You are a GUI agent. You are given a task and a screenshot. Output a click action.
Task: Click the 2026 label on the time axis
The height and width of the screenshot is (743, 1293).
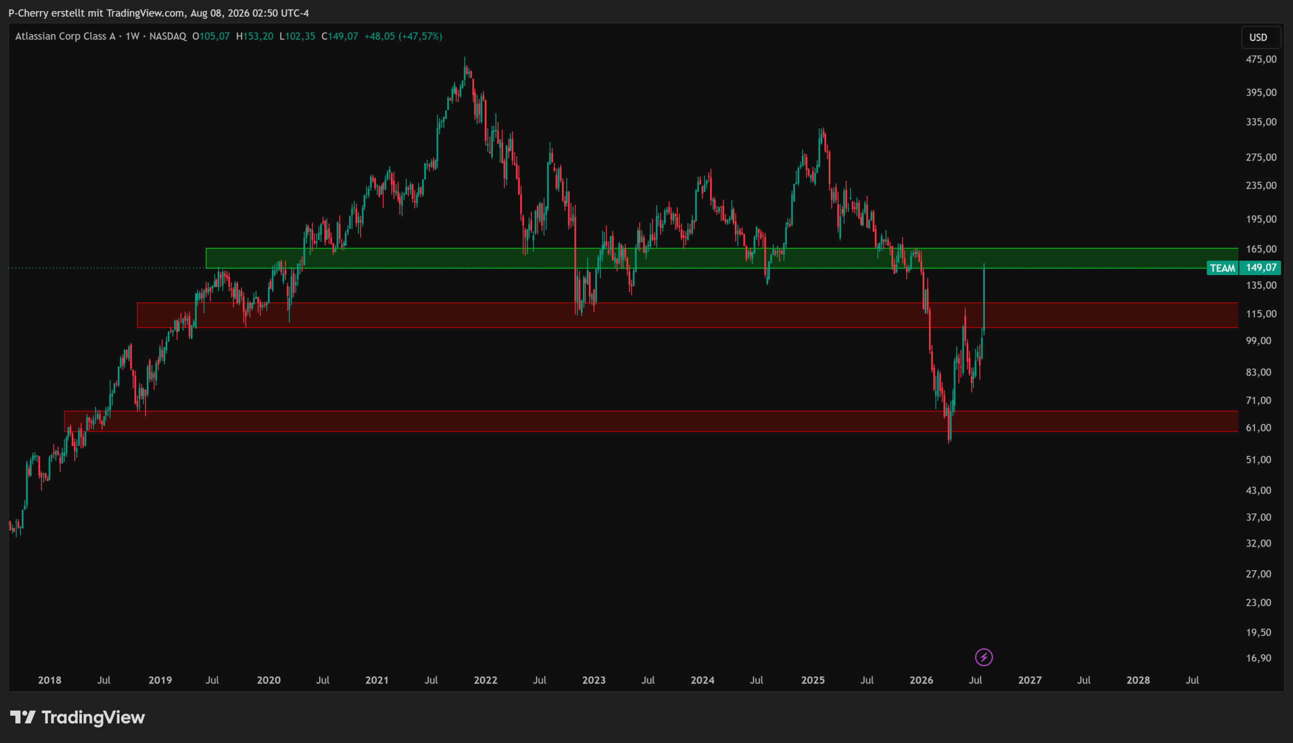tap(921, 680)
